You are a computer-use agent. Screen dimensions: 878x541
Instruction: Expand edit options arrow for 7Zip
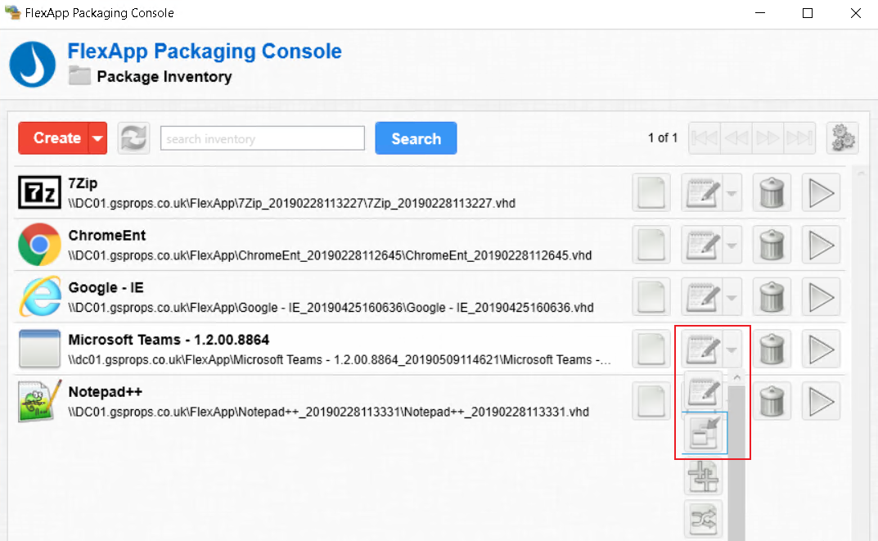(732, 193)
